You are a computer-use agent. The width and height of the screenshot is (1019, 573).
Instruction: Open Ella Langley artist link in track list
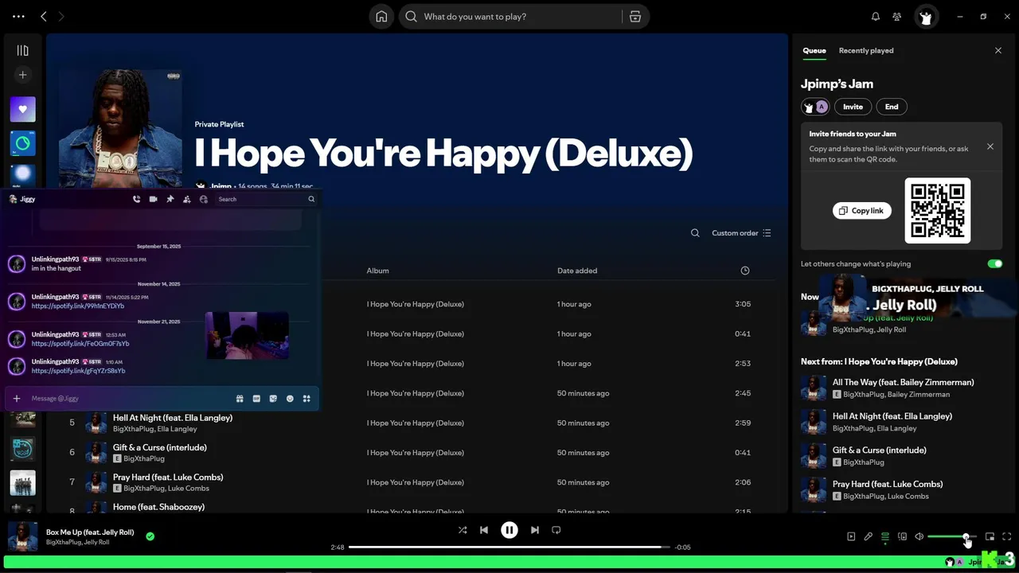click(177, 429)
